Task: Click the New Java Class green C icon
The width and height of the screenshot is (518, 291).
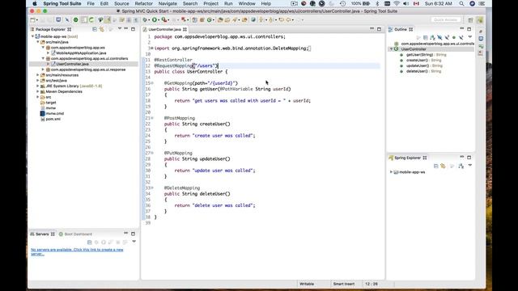Action: [209, 20]
